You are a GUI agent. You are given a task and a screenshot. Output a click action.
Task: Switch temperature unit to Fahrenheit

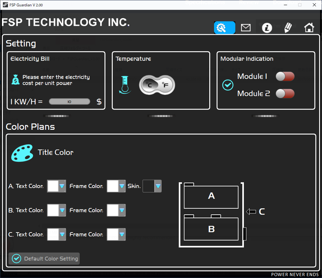pyautogui.click(x=165, y=85)
